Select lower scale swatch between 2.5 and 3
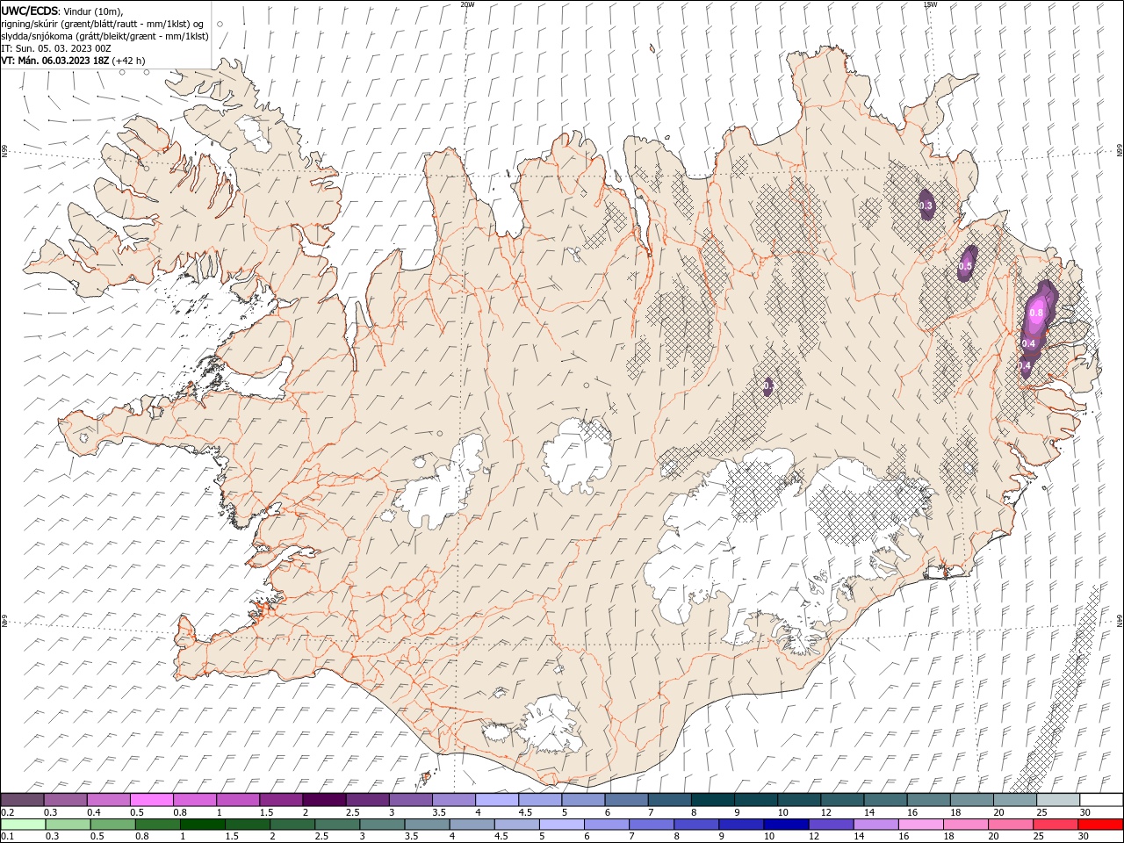1124x843 pixels. (x=337, y=825)
